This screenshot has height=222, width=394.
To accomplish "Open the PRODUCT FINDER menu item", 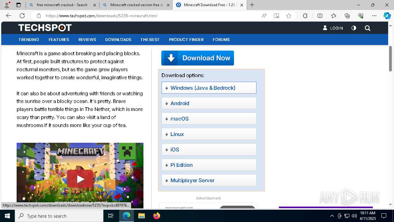I will pos(186,39).
